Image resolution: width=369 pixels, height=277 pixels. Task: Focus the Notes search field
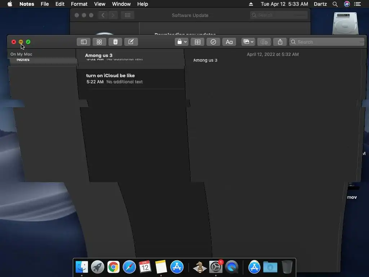click(326, 42)
